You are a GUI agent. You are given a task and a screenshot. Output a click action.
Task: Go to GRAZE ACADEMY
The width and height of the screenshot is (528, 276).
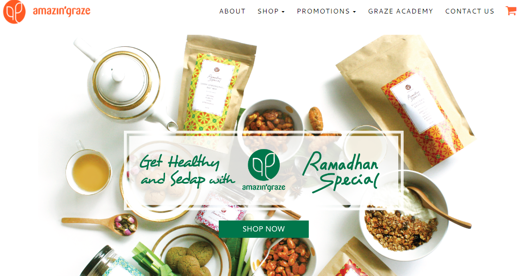(x=400, y=11)
